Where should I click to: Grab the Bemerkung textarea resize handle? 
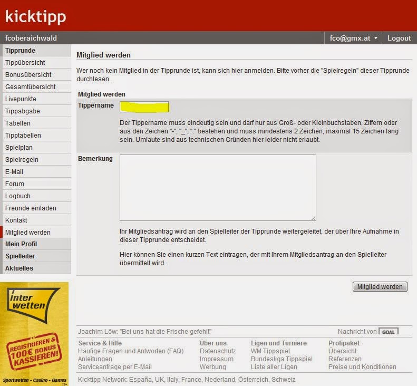pos(314,218)
